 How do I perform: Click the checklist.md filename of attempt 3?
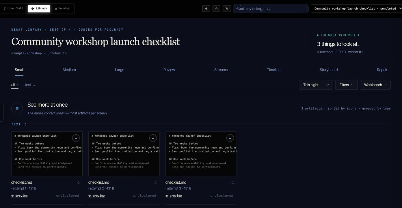coord(176,183)
